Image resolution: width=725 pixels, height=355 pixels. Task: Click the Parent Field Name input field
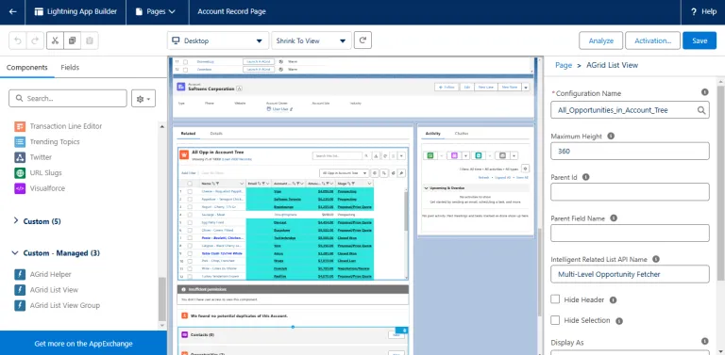(x=630, y=233)
